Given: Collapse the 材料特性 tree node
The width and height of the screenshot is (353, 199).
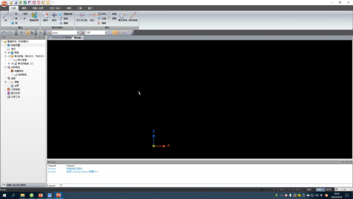Looking at the screenshot, I should pos(6,67).
